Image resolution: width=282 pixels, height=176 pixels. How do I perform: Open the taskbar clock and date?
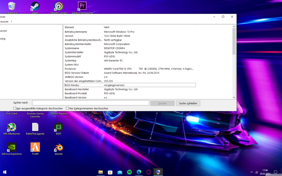(x=265, y=172)
